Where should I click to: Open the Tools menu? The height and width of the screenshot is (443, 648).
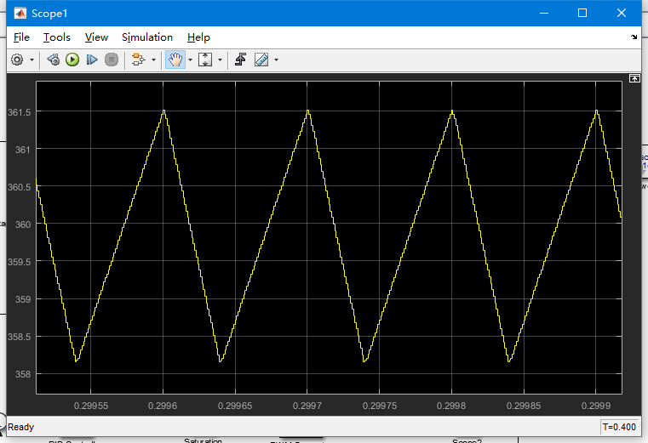[x=57, y=37]
